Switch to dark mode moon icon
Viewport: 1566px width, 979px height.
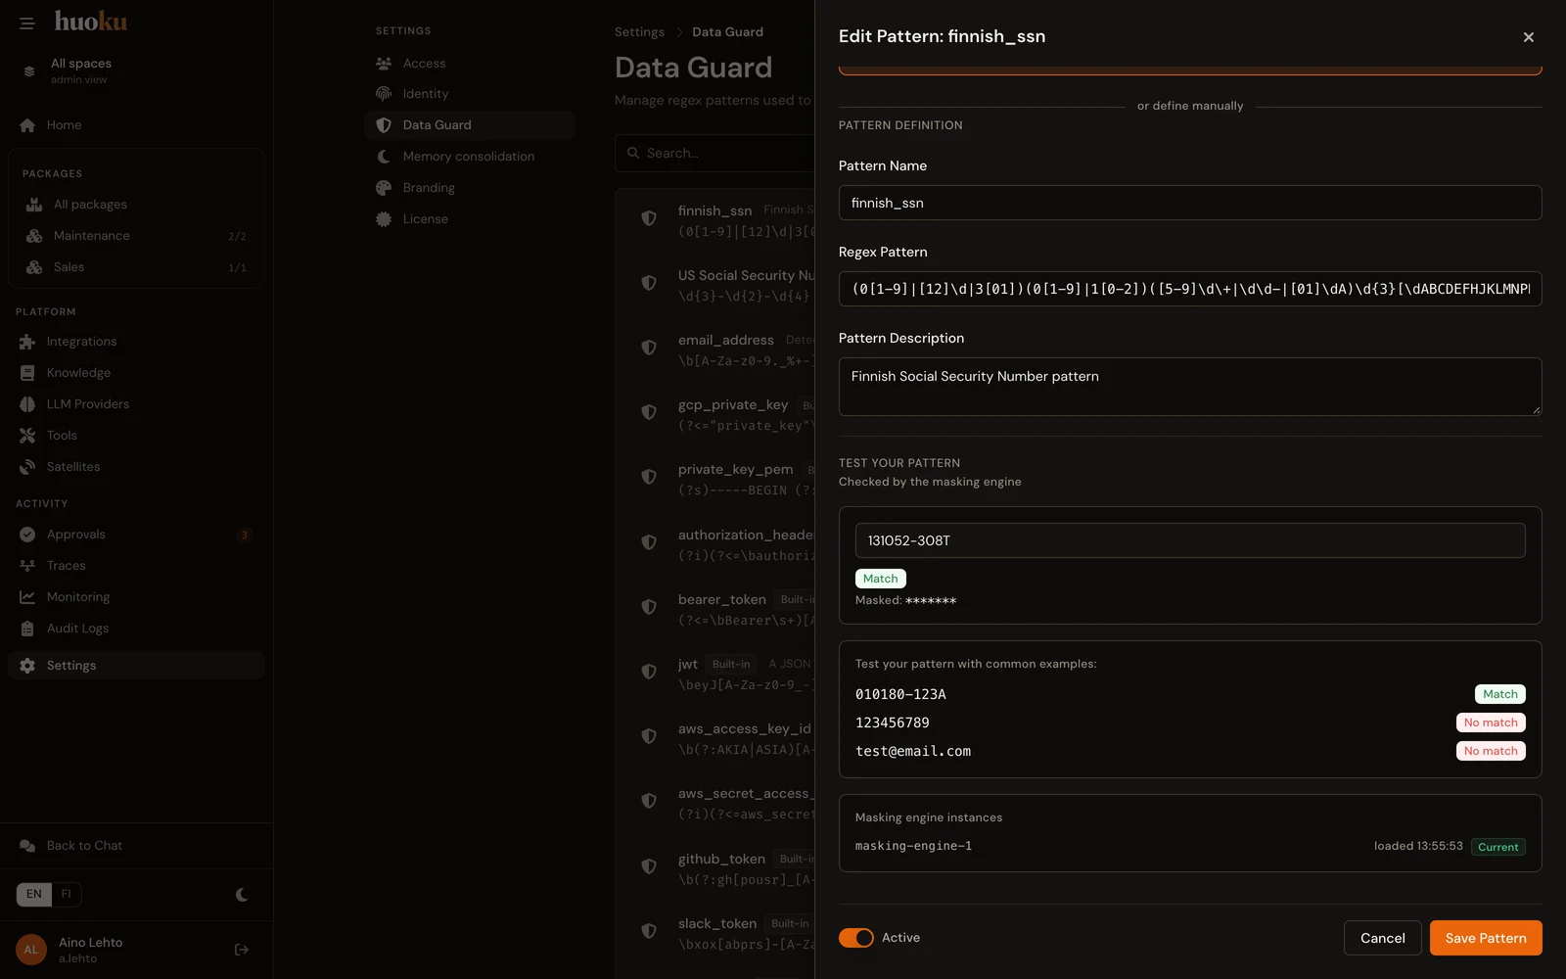tap(242, 895)
